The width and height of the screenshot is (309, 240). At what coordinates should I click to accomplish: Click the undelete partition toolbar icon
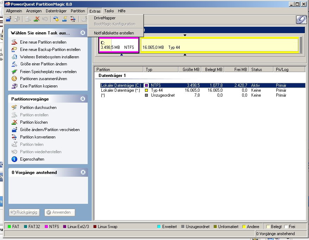pos(45,19)
